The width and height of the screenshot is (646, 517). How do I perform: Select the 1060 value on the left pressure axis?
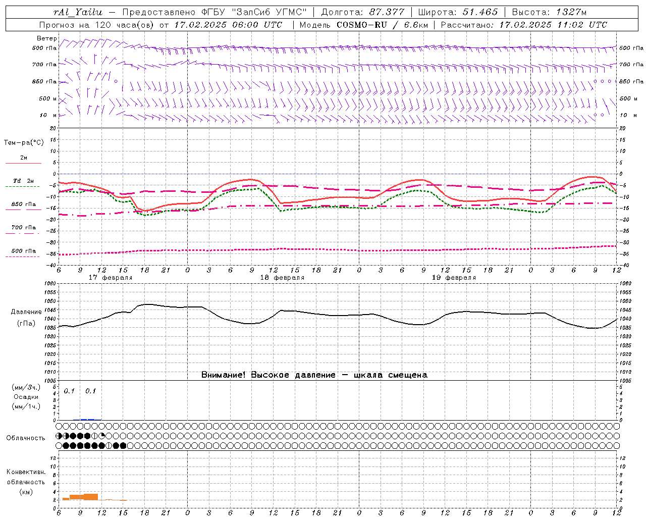point(50,284)
